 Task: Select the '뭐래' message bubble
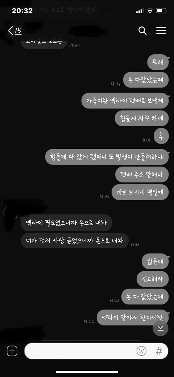click(158, 62)
